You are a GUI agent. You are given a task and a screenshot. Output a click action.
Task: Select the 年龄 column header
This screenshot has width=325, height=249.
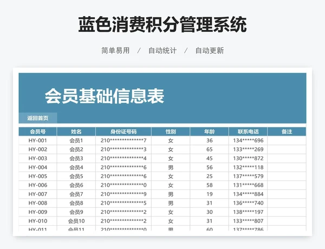coord(209,132)
